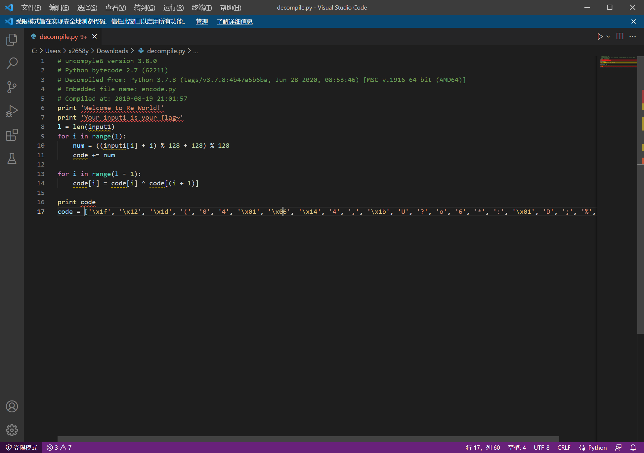Viewport: 644px width, 453px height.
Task: Open the Source Control view
Action: tap(12, 87)
